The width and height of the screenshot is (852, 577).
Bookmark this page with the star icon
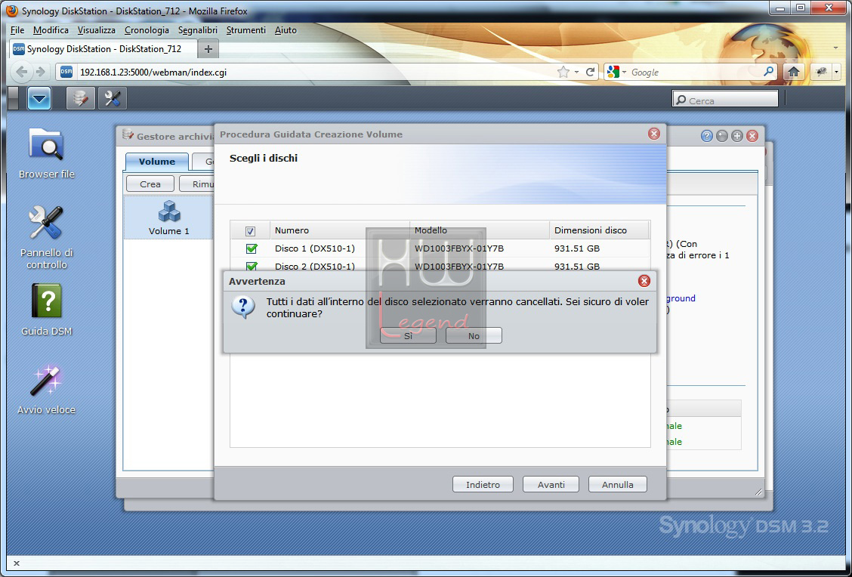pos(563,73)
